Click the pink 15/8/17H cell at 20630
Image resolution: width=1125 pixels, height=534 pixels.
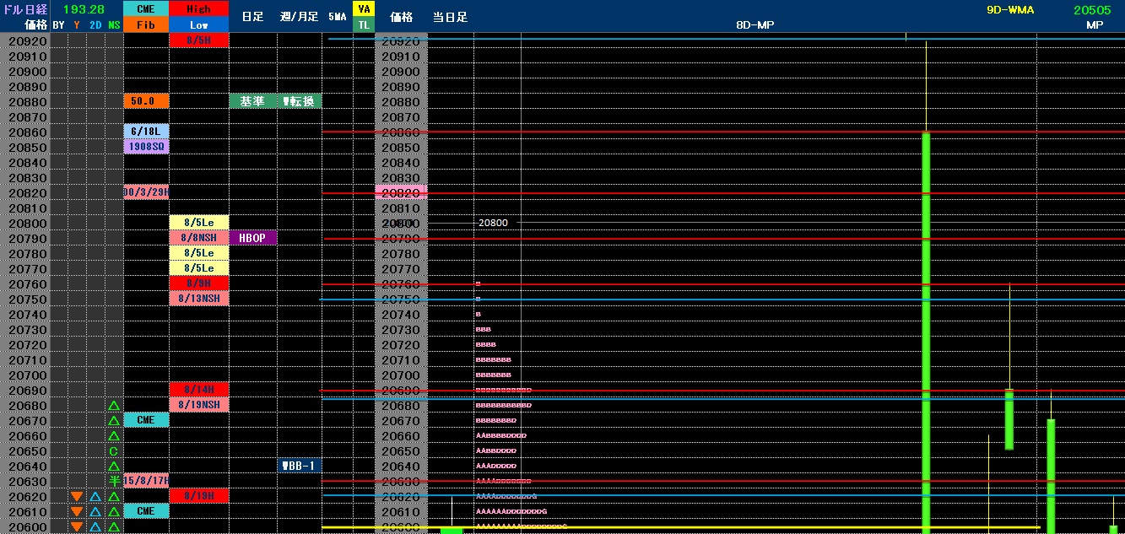coord(146,481)
